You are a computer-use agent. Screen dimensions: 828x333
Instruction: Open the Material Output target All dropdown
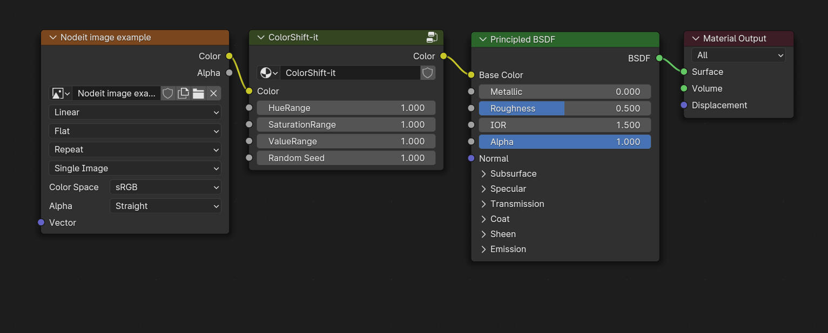[x=738, y=55]
